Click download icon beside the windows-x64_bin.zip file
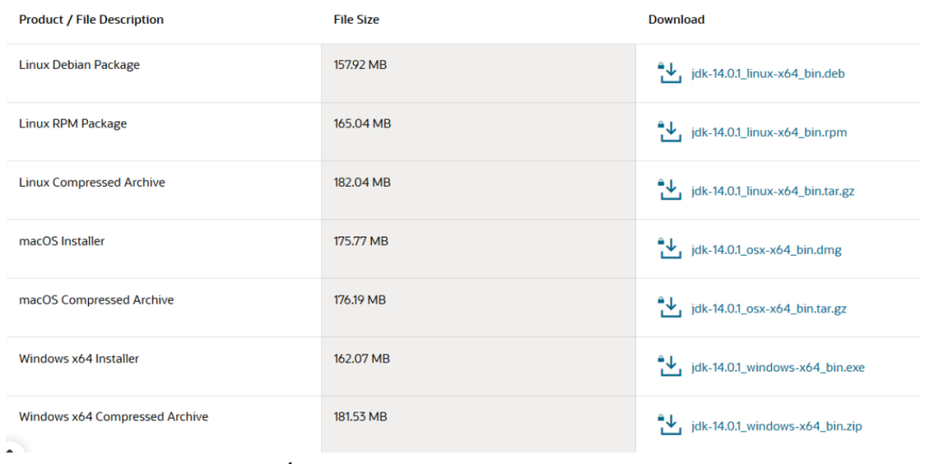The image size is (929, 464). click(669, 425)
